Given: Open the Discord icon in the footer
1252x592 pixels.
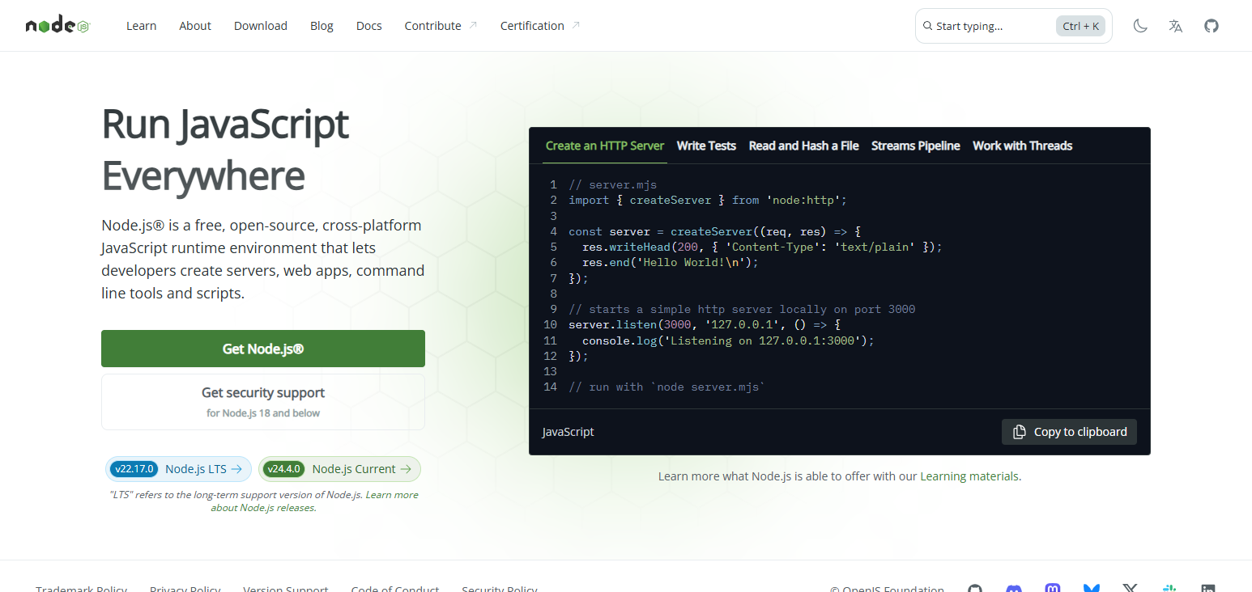Looking at the screenshot, I should point(1014,588).
